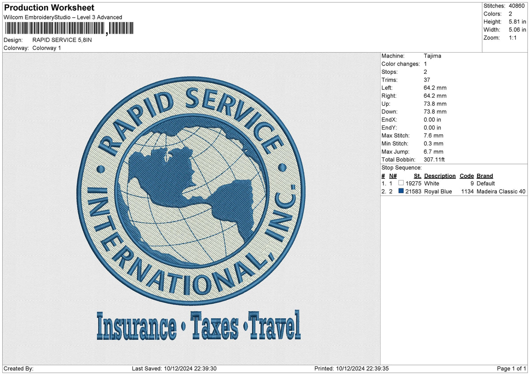Image resolution: width=530 pixels, height=375 pixels.
Task: Click the 'N#' column header
Action: click(x=393, y=176)
